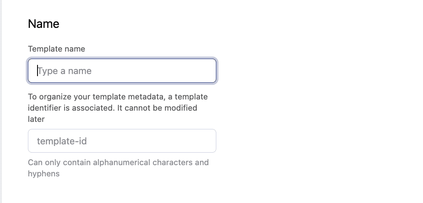
Task: Click the "template-id" placeholder text
Action: (62, 141)
